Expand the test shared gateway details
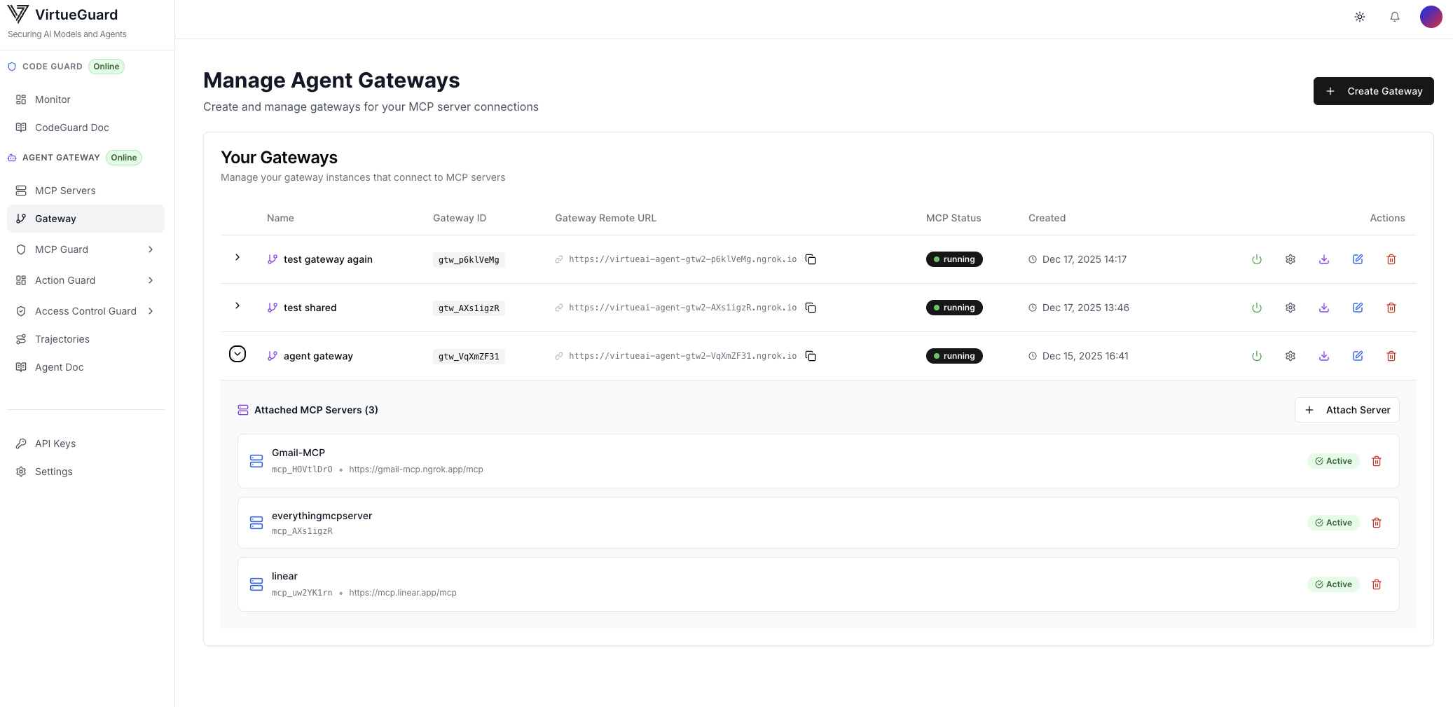 (x=237, y=306)
